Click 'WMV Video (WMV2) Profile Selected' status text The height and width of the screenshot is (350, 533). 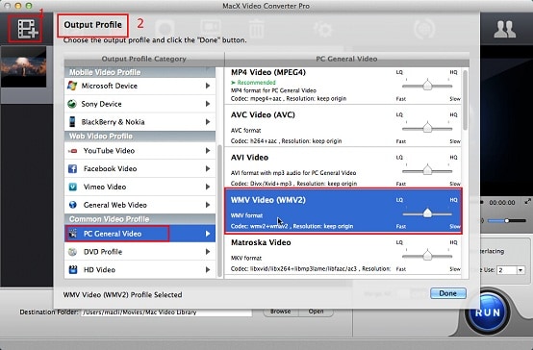click(x=123, y=294)
